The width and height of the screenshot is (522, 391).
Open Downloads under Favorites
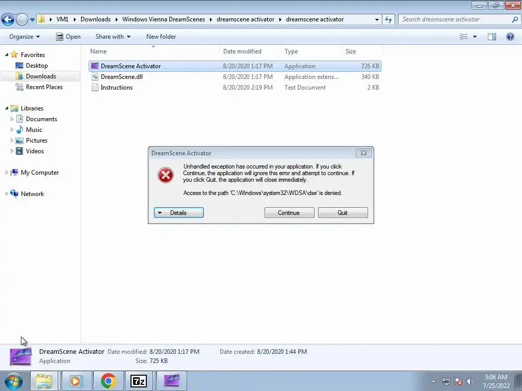41,76
